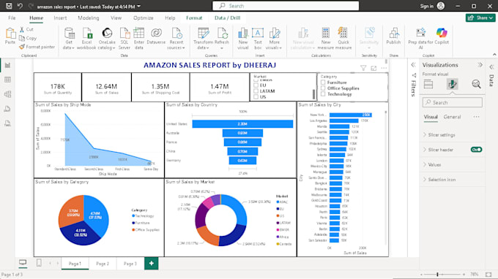Screen dimensions: 498x279
Task: Open the Analytics magnifier pane icon
Action: pos(476,84)
